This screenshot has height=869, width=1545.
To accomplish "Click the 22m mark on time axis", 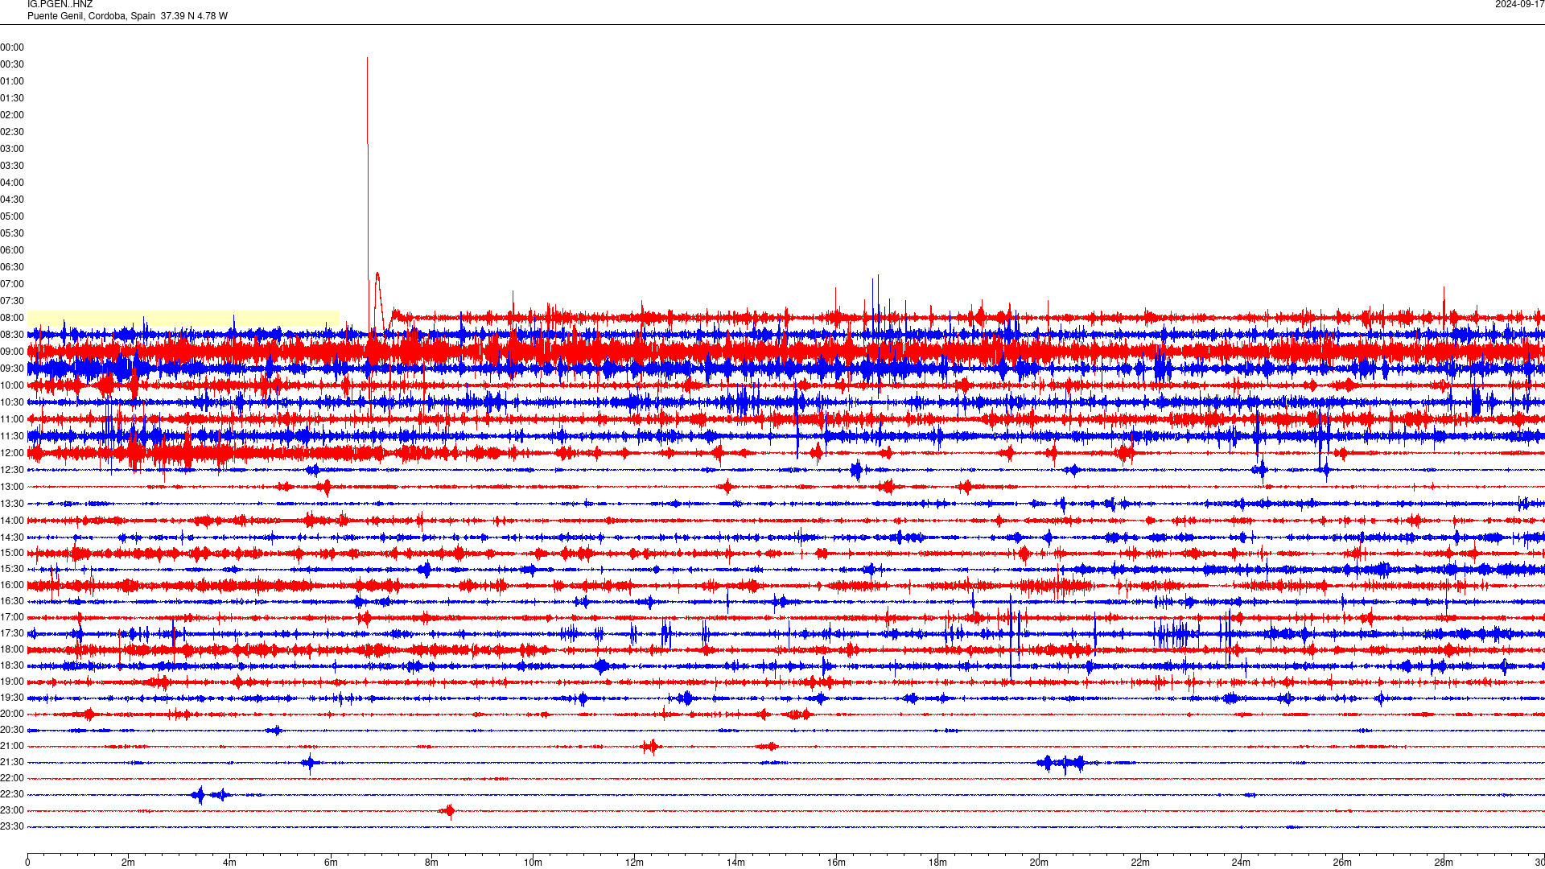I will click(x=1140, y=863).
